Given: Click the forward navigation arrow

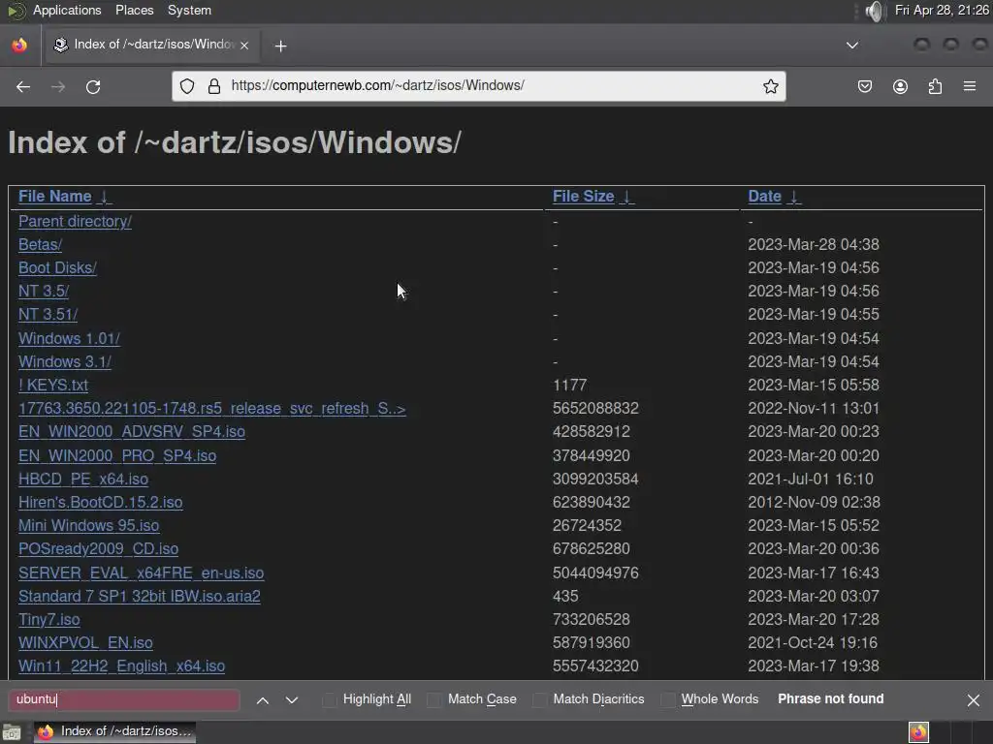Looking at the screenshot, I should coord(57,86).
